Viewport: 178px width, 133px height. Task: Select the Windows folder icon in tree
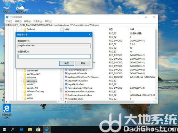(25, 77)
